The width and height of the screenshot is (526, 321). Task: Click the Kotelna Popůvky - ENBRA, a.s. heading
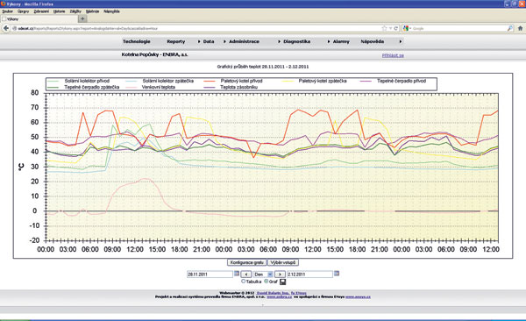coord(154,54)
